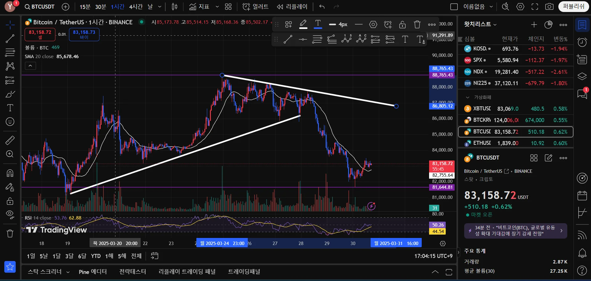Add alert on the selected drawing
591x281 pixels.
tap(388, 25)
